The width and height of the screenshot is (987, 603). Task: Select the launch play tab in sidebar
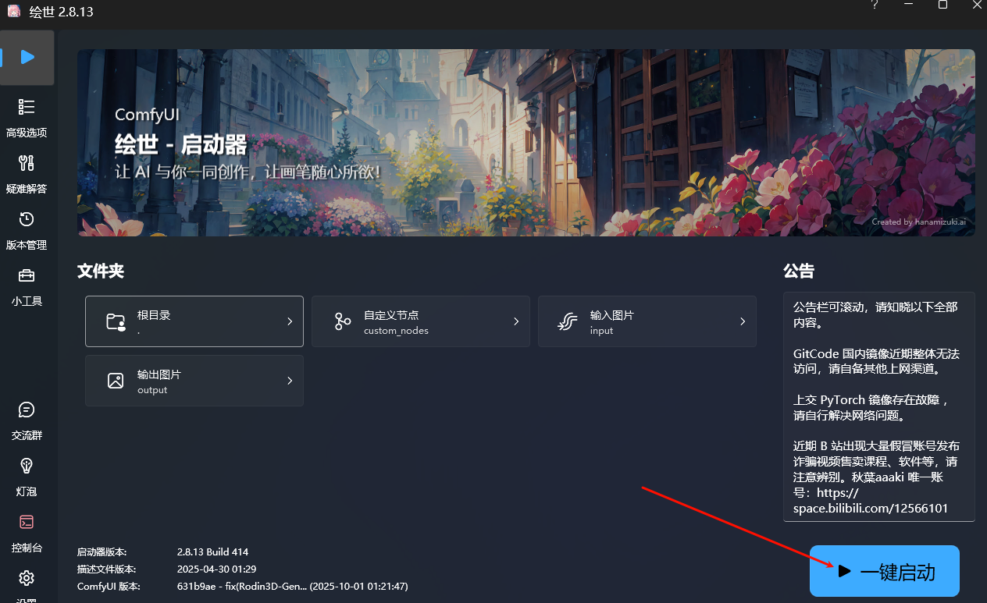click(x=27, y=56)
